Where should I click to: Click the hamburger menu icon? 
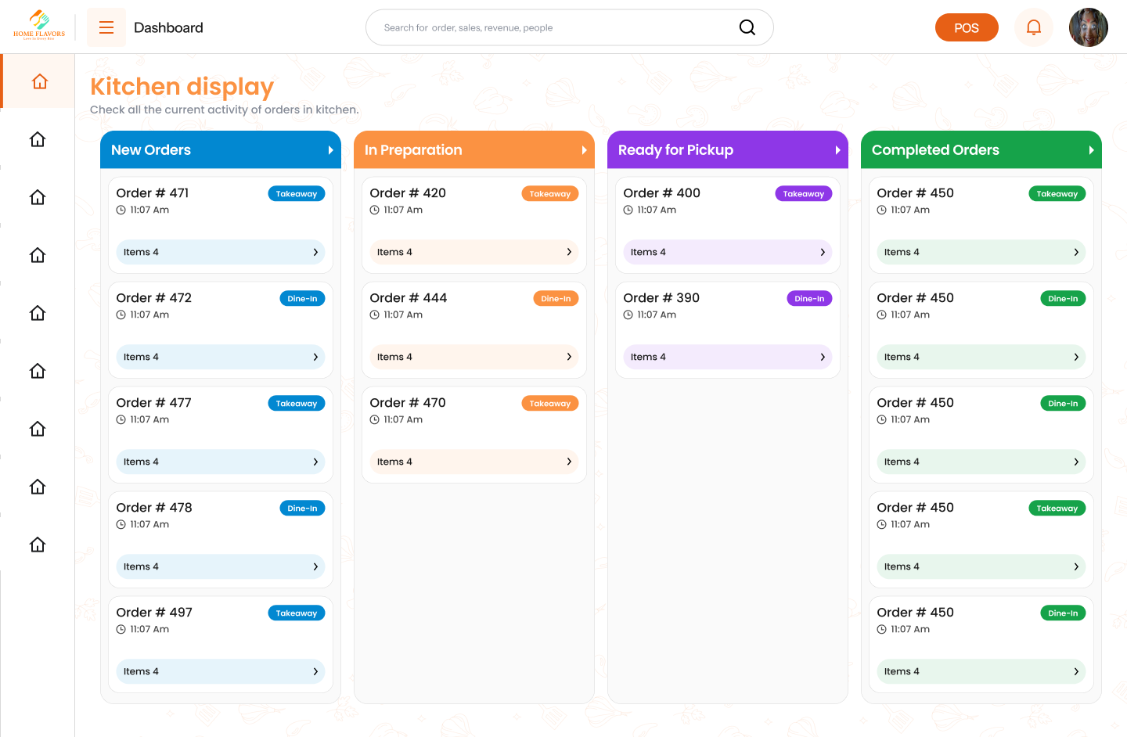[x=106, y=28]
